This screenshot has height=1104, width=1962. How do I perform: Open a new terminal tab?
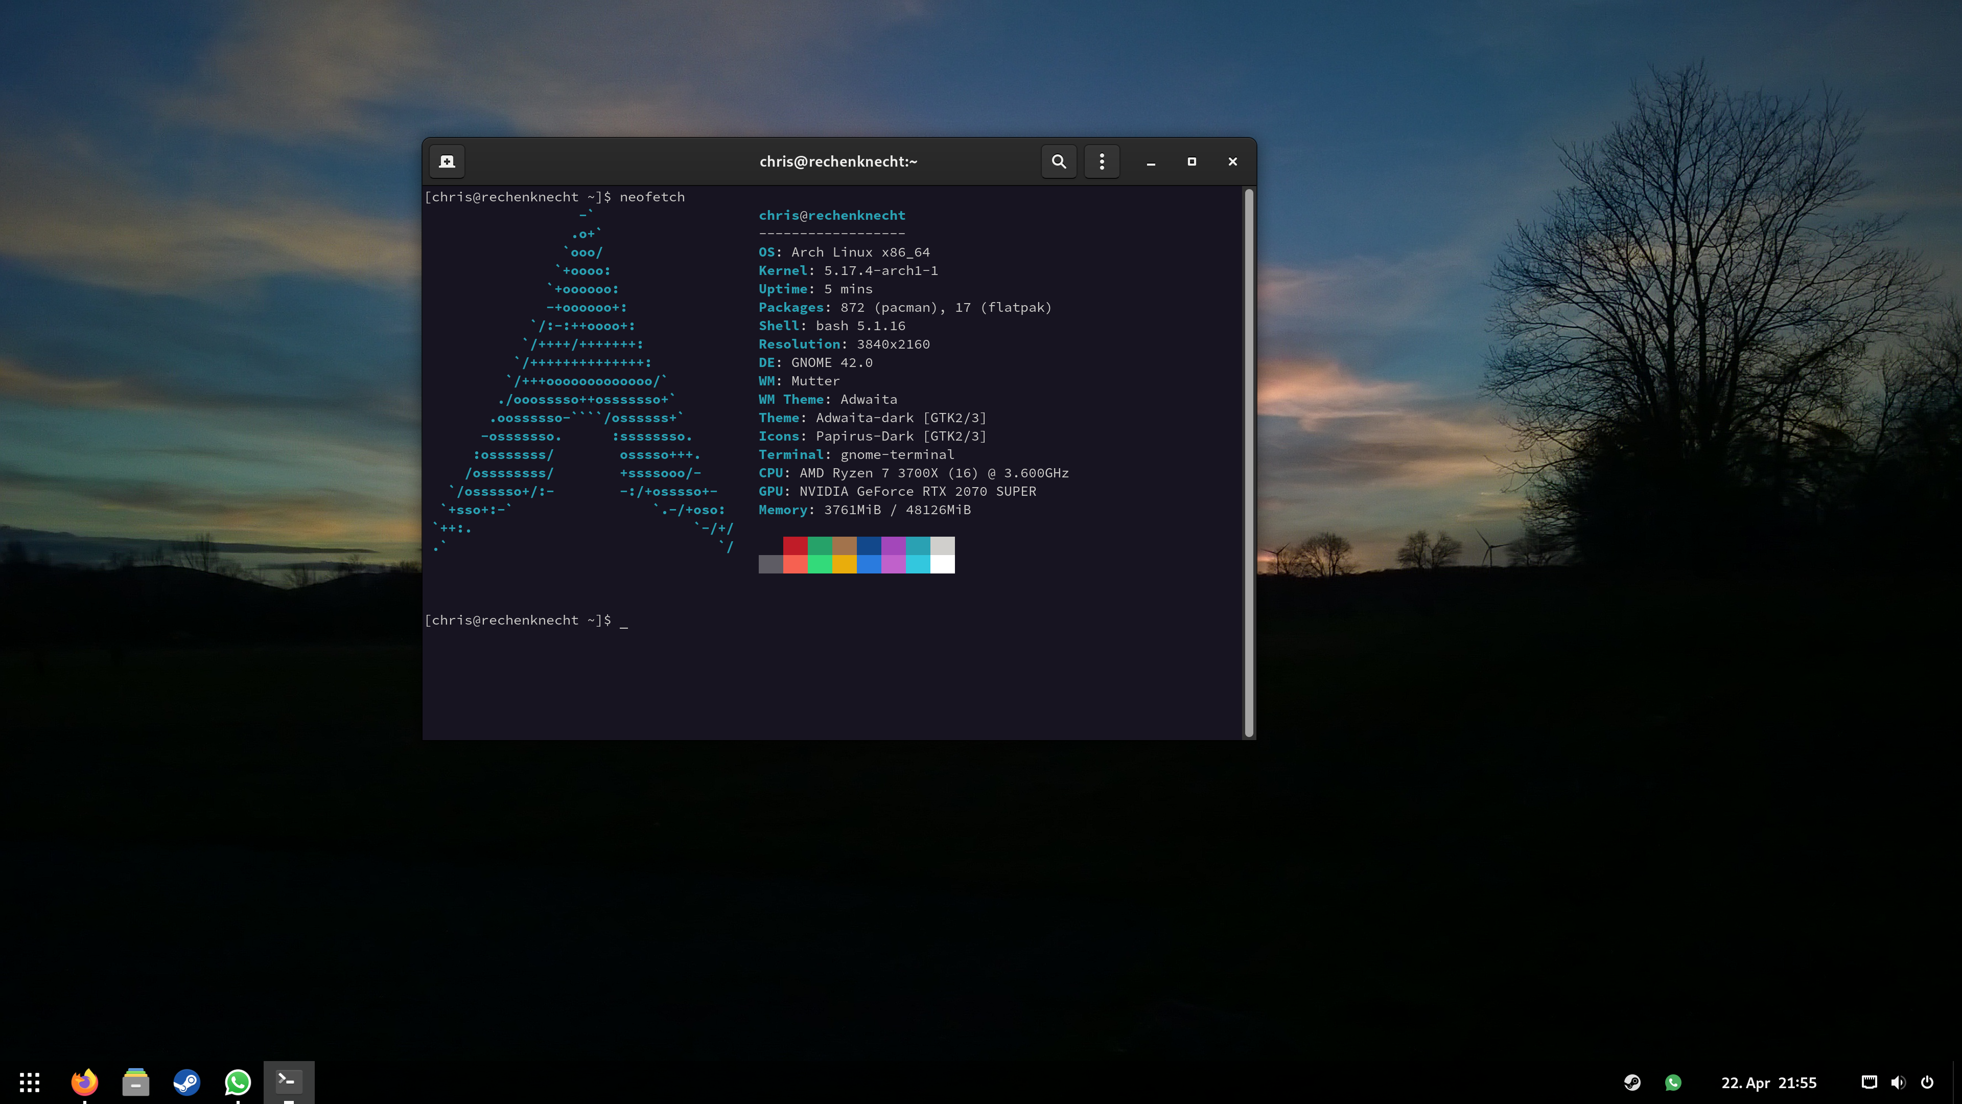tap(447, 162)
